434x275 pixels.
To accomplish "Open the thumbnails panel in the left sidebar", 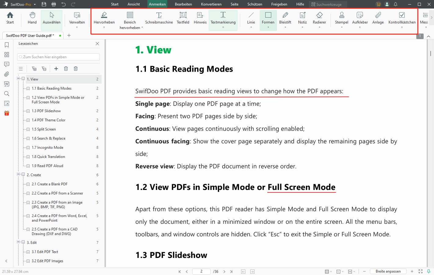I will point(7,55).
